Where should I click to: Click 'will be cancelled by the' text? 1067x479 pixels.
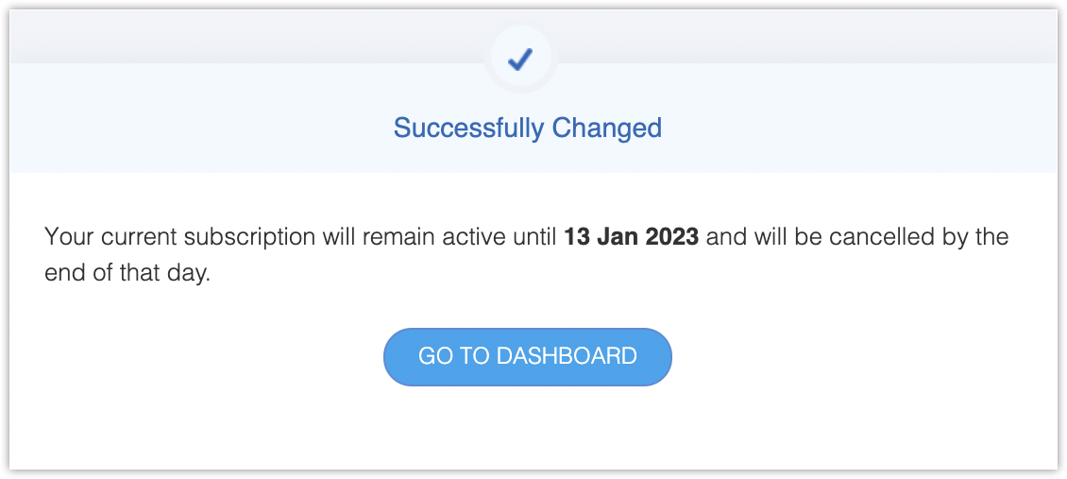[857, 236]
